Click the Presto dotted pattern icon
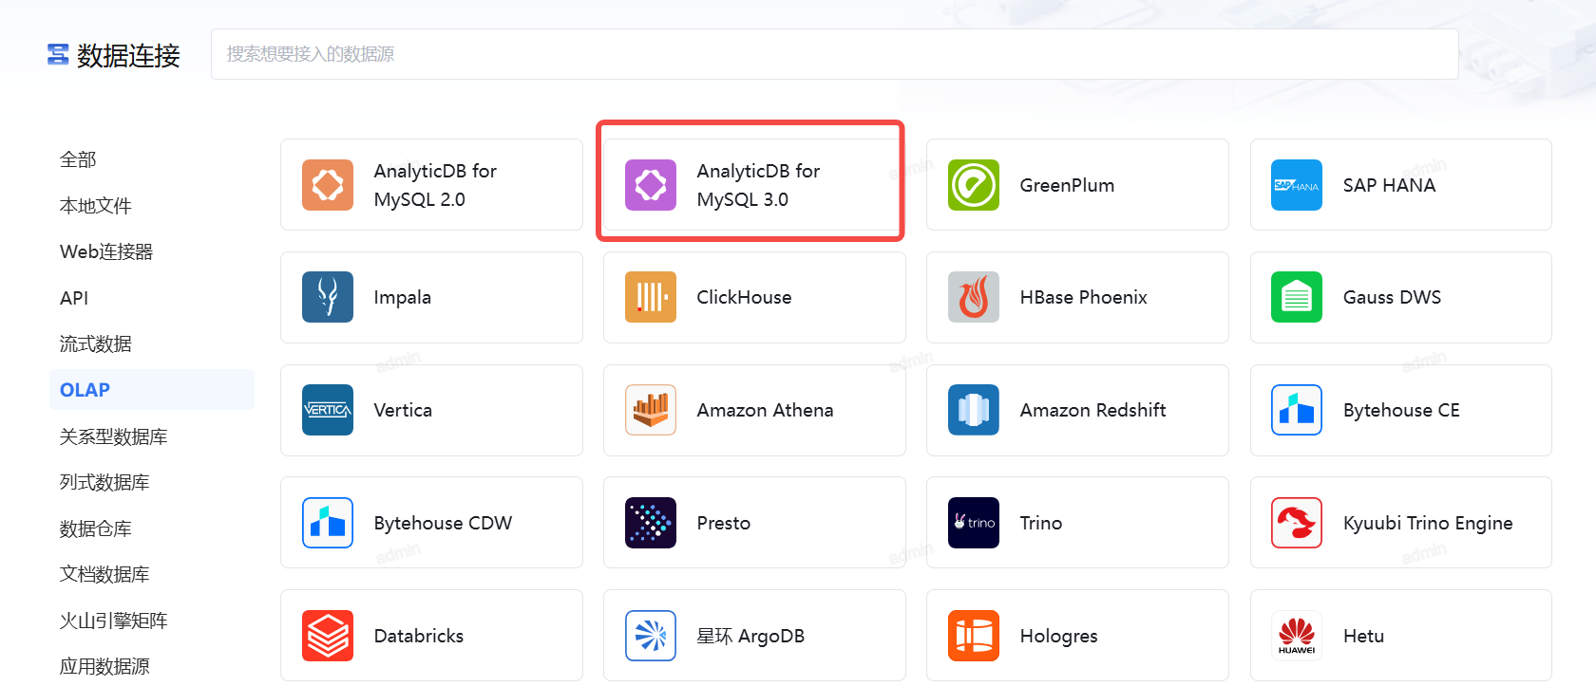The image size is (1596, 686). (x=650, y=523)
